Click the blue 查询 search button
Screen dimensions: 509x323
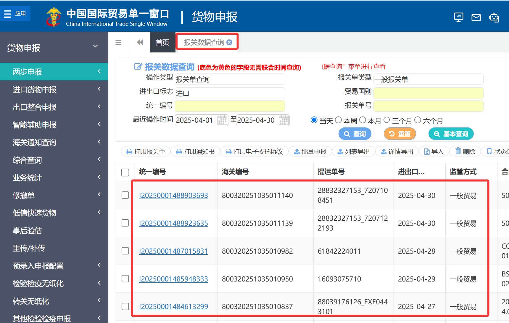pyautogui.click(x=355, y=134)
